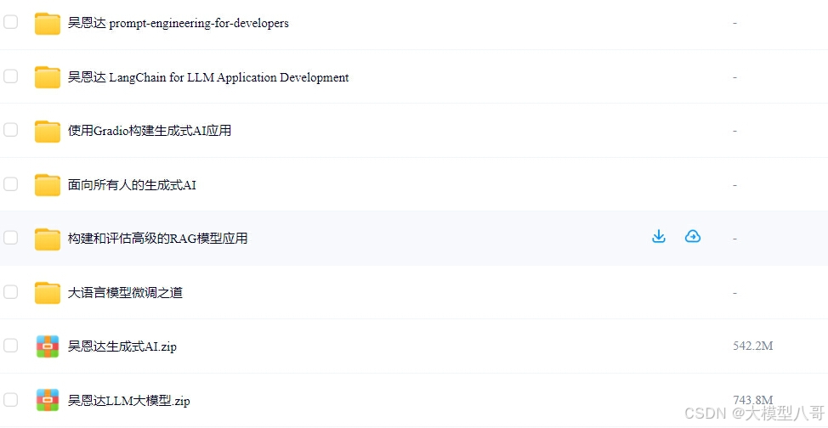Click the 542.2M file size value

tap(753, 346)
